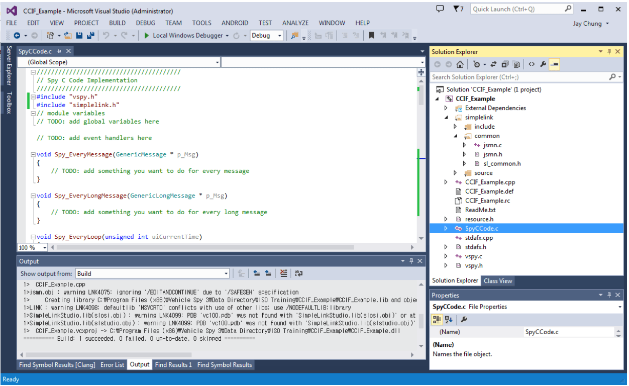The width and height of the screenshot is (629, 386).
Task: Start Local Windows Debugger
Action: (183, 36)
